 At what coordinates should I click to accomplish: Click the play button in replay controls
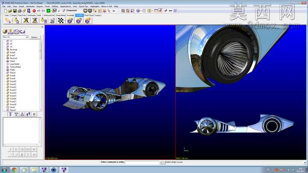tap(10, 149)
